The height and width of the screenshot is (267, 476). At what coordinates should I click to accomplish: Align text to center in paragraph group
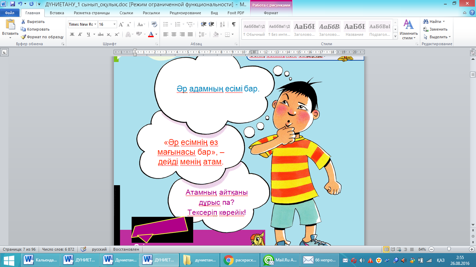click(174, 34)
